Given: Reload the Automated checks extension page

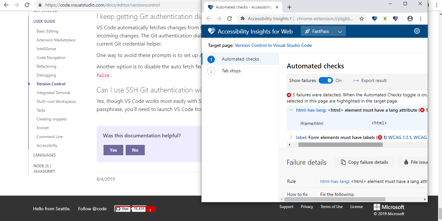Looking at the screenshot, I should coord(229,19).
